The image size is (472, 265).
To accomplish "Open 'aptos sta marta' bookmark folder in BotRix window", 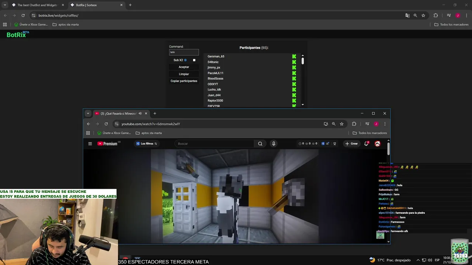I will point(66,25).
